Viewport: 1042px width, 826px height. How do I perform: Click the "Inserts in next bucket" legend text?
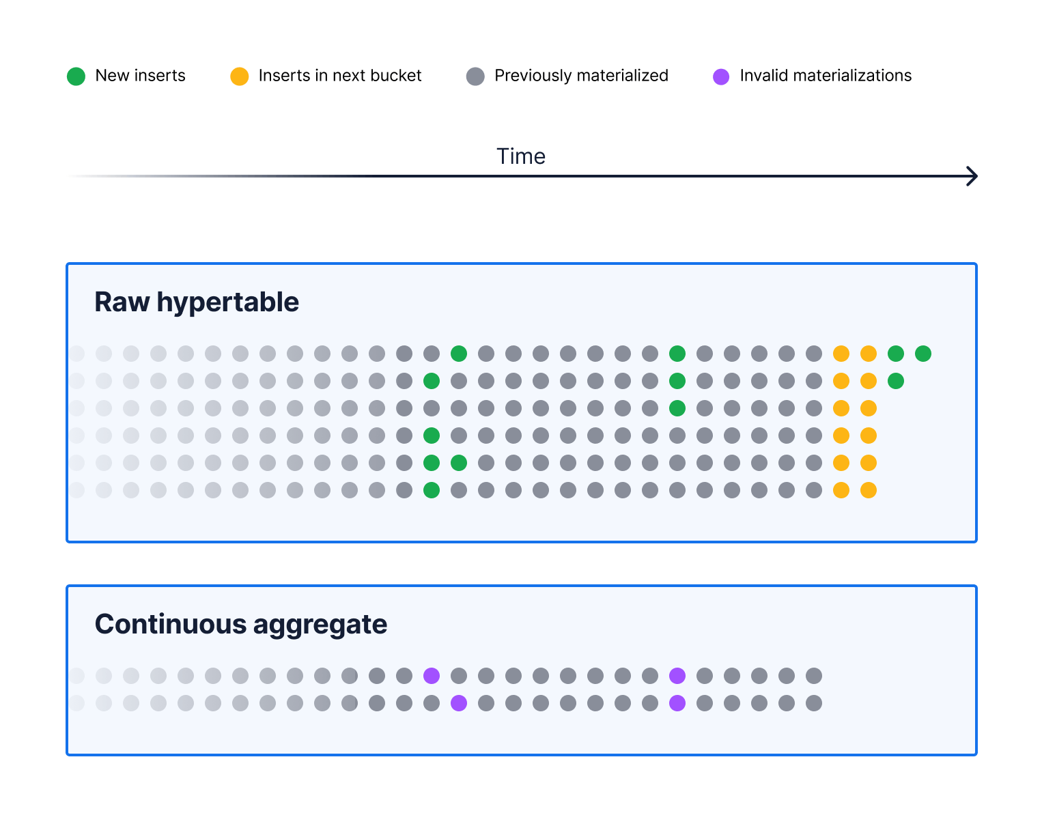(340, 76)
